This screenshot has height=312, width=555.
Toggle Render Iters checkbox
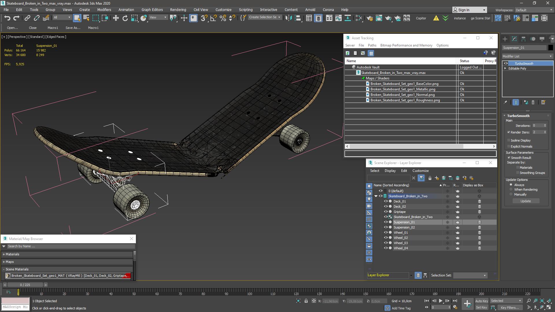[x=508, y=132]
